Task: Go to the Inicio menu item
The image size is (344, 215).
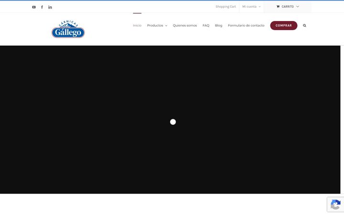Action: click(137, 25)
